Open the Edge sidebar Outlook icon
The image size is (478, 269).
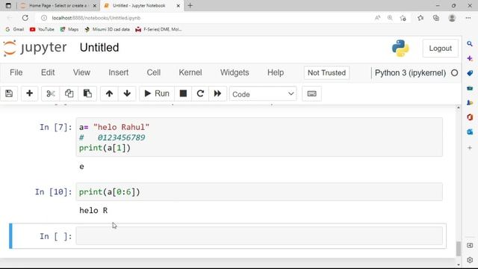pyautogui.click(x=470, y=132)
